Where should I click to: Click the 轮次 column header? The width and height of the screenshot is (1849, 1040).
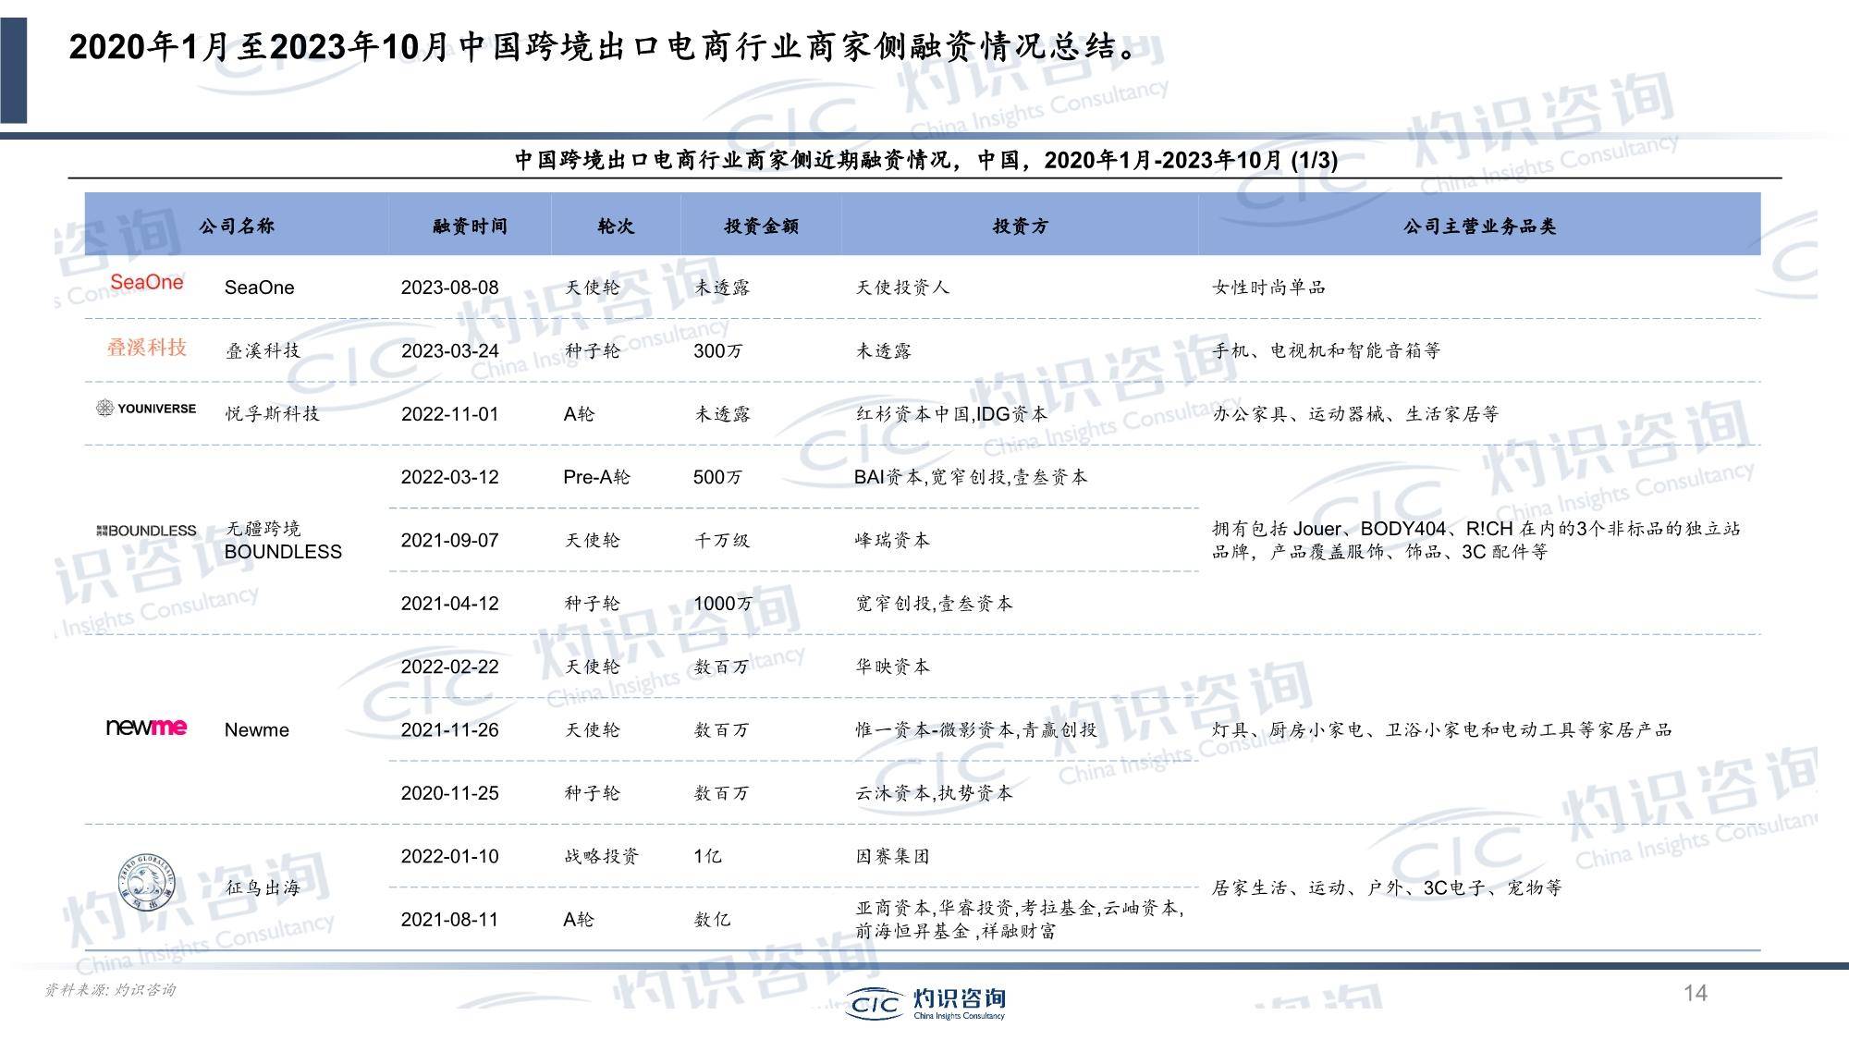[x=616, y=226]
